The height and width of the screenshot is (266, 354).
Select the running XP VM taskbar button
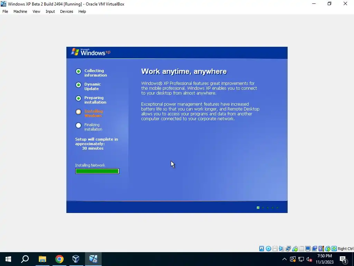(x=93, y=259)
